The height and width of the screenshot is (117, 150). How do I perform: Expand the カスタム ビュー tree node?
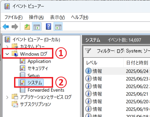pos(7,47)
